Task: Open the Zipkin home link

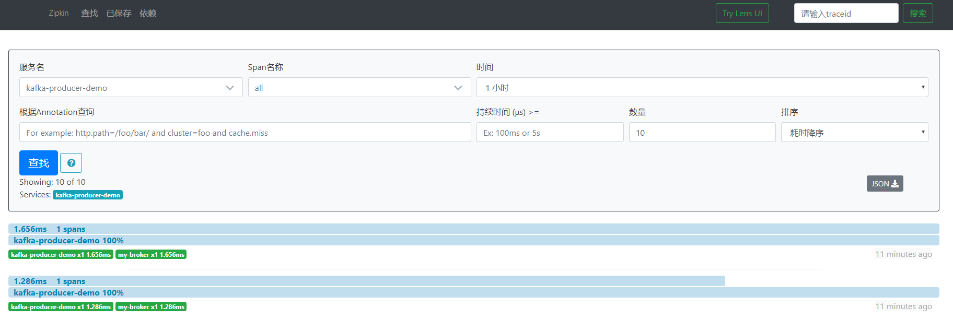Action: 59,13
